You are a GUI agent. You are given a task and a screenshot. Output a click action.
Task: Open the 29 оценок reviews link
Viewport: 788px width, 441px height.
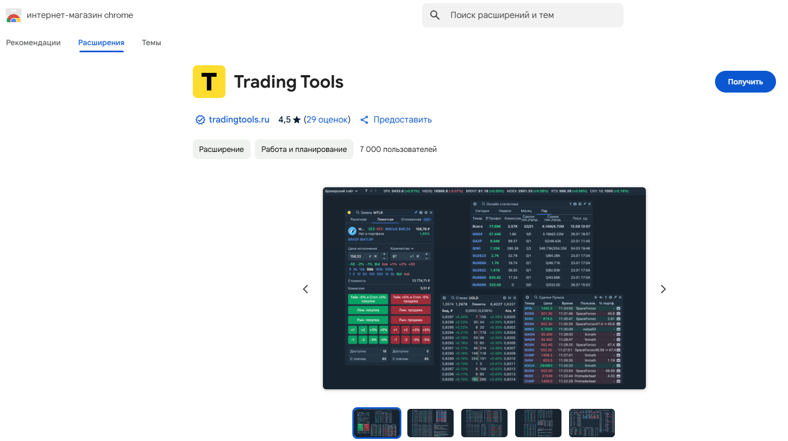point(327,120)
